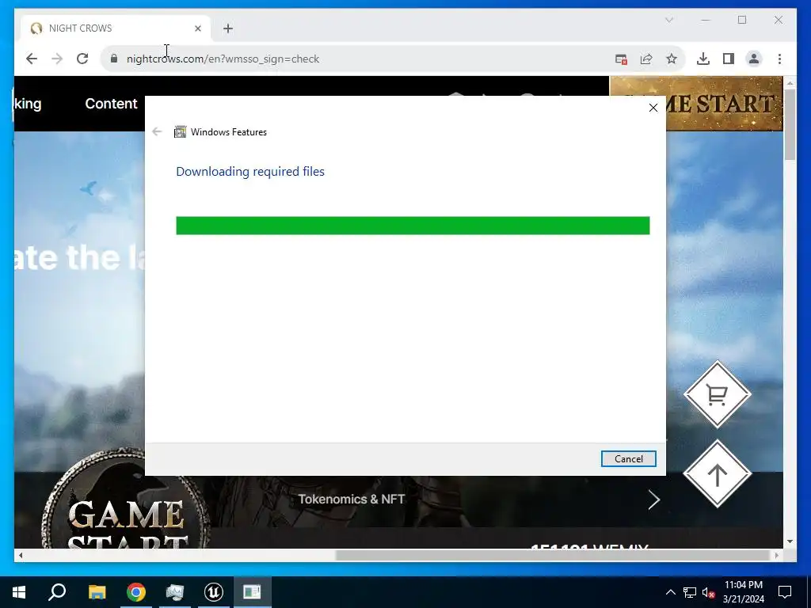
Task: Cancel the Windows Features download
Action: tap(628, 458)
